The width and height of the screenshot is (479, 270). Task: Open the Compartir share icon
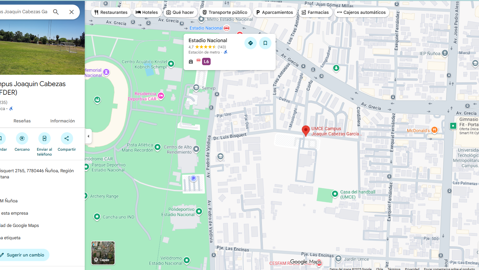(67, 138)
